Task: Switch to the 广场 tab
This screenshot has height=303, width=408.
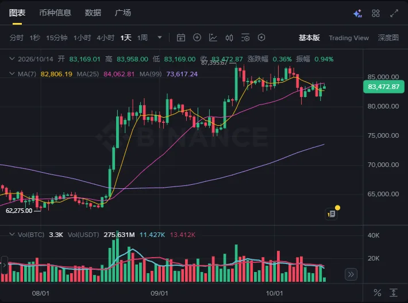Action: coord(123,13)
